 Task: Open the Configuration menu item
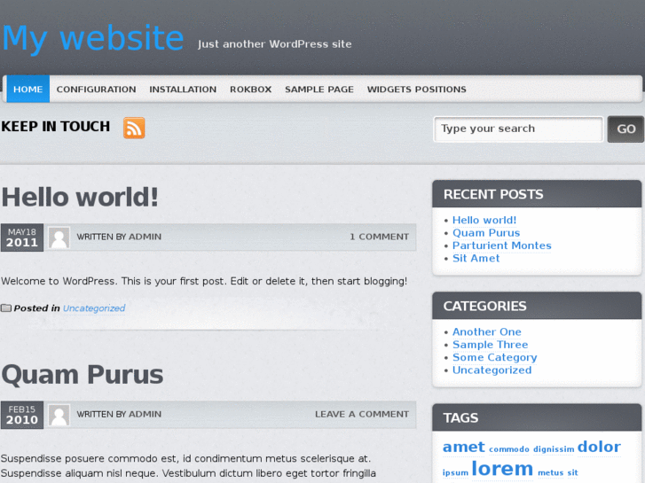coord(96,90)
